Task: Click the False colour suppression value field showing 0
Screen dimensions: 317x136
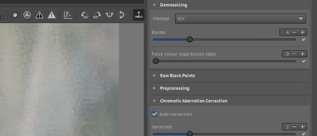Action: point(287,54)
